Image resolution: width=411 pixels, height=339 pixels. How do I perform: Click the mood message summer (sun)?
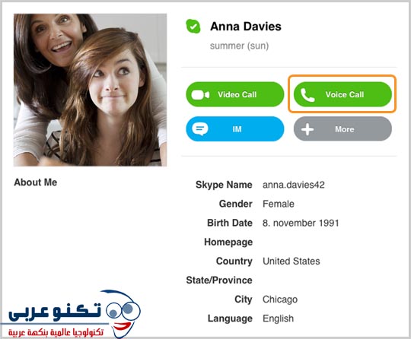click(x=239, y=46)
